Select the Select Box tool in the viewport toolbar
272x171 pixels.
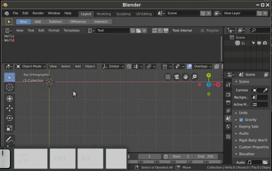(10, 77)
